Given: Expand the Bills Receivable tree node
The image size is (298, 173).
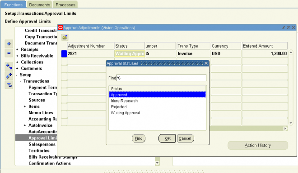Looking at the screenshot, I should pos(17,56).
